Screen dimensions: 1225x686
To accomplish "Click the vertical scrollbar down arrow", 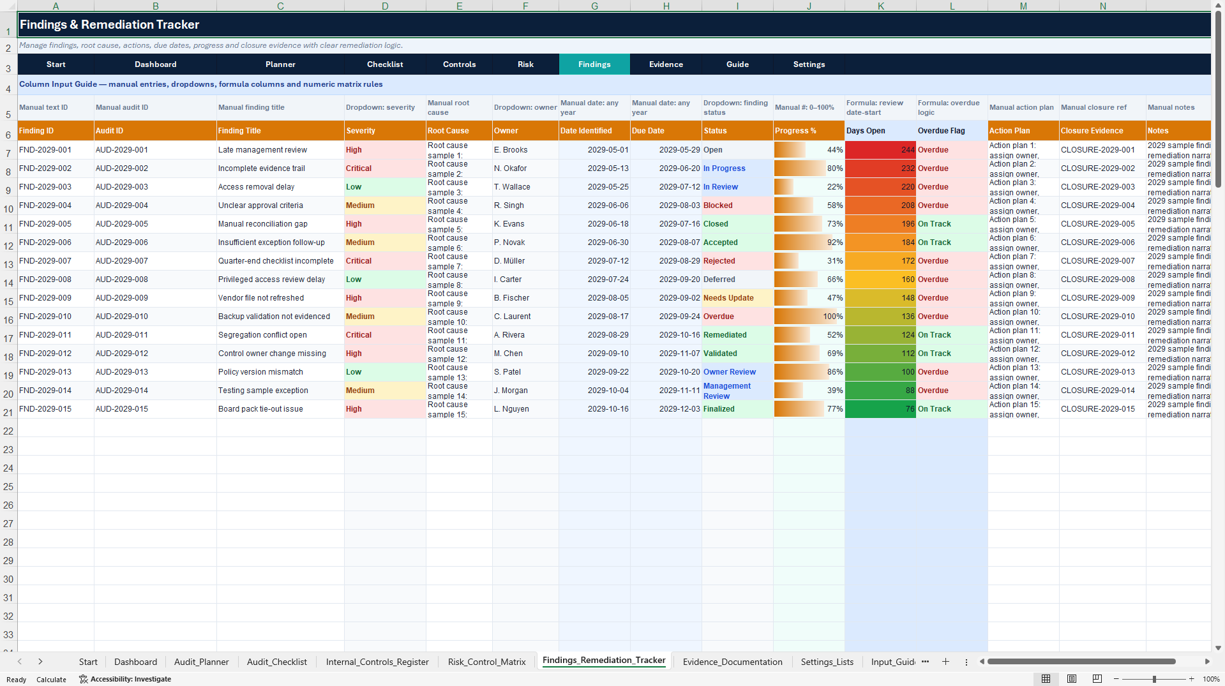I will pyautogui.click(x=1219, y=648).
